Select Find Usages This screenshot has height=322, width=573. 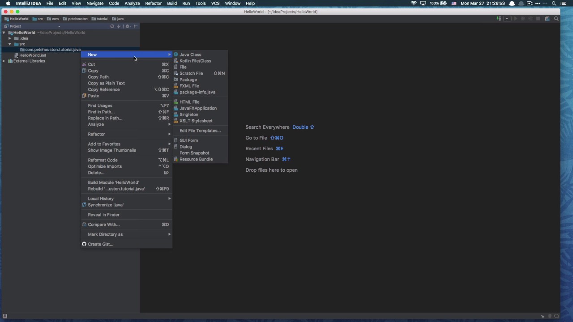pos(127,106)
